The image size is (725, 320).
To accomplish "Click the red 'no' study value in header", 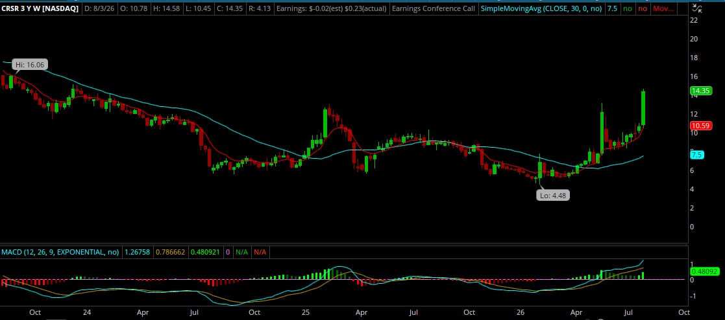I will (x=642, y=8).
